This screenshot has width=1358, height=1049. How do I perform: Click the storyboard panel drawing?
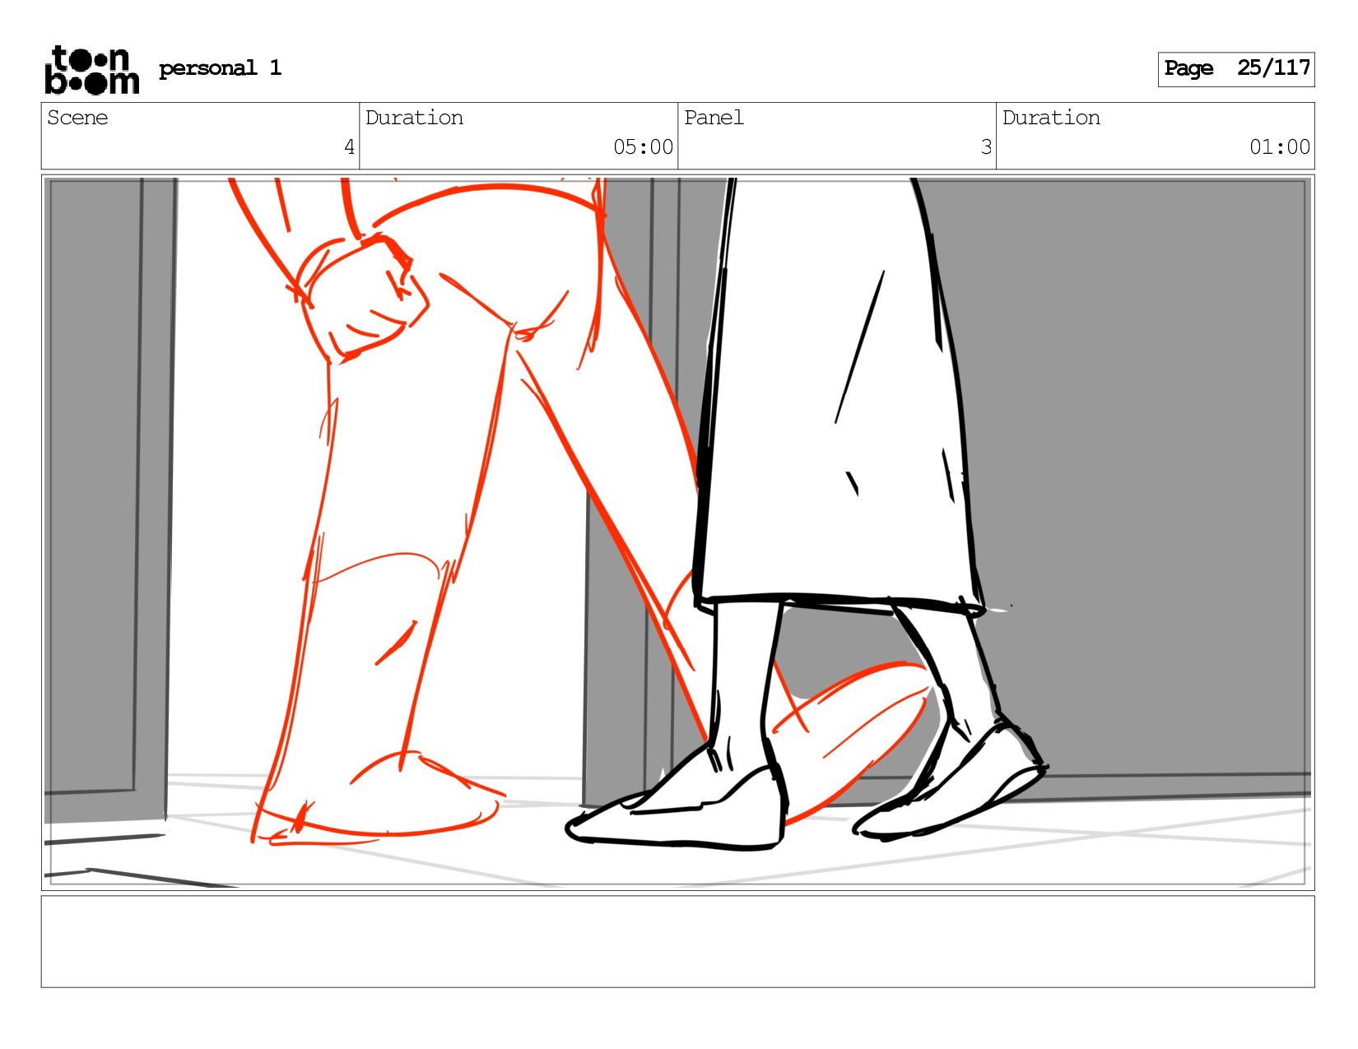[x=677, y=532]
